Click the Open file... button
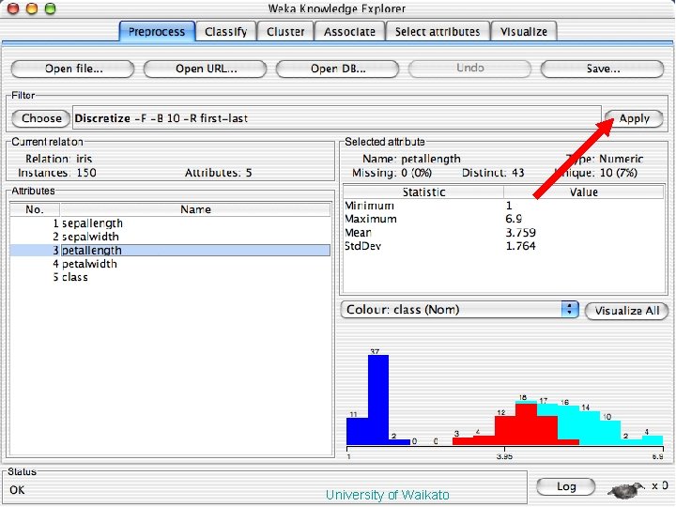Viewport: 676px width, 507px height. 73,69
